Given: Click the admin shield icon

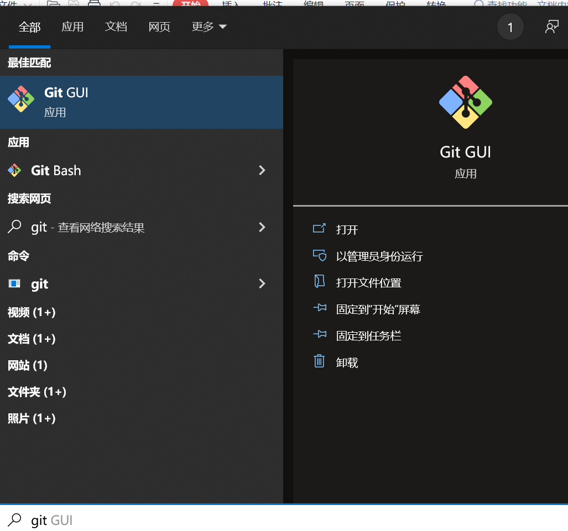Looking at the screenshot, I should pyautogui.click(x=320, y=255).
